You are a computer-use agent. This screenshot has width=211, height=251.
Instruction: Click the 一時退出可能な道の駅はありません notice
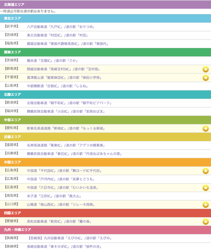click(x=28, y=11)
